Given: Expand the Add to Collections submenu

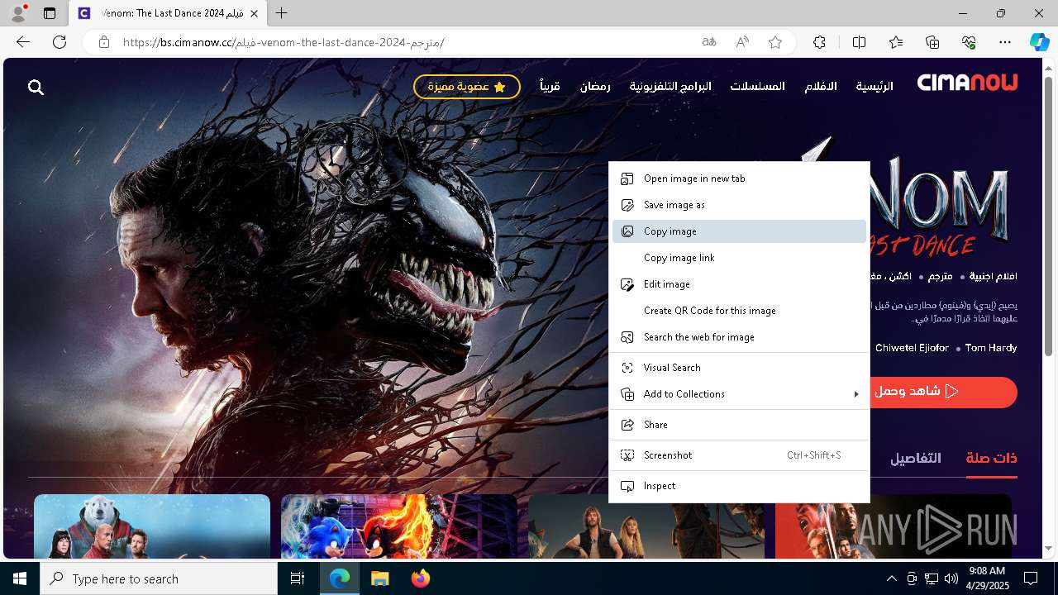Looking at the screenshot, I should pos(739,394).
